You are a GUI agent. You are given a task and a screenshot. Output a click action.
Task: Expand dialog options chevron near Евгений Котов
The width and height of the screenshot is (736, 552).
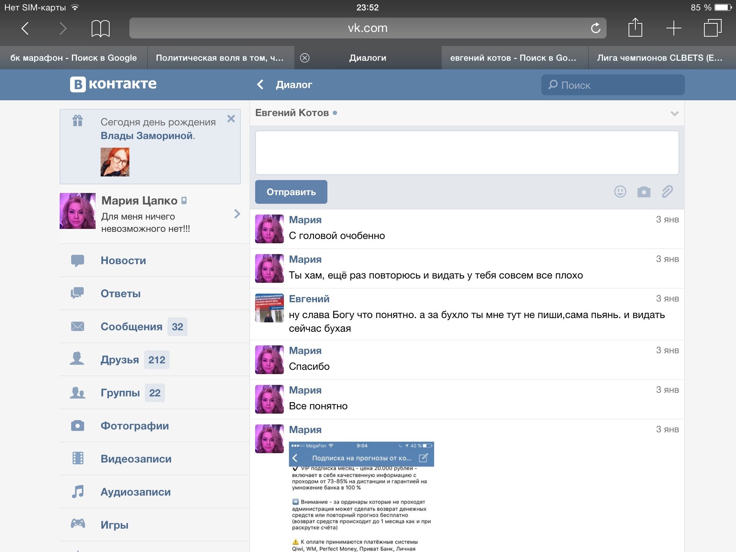click(x=674, y=114)
